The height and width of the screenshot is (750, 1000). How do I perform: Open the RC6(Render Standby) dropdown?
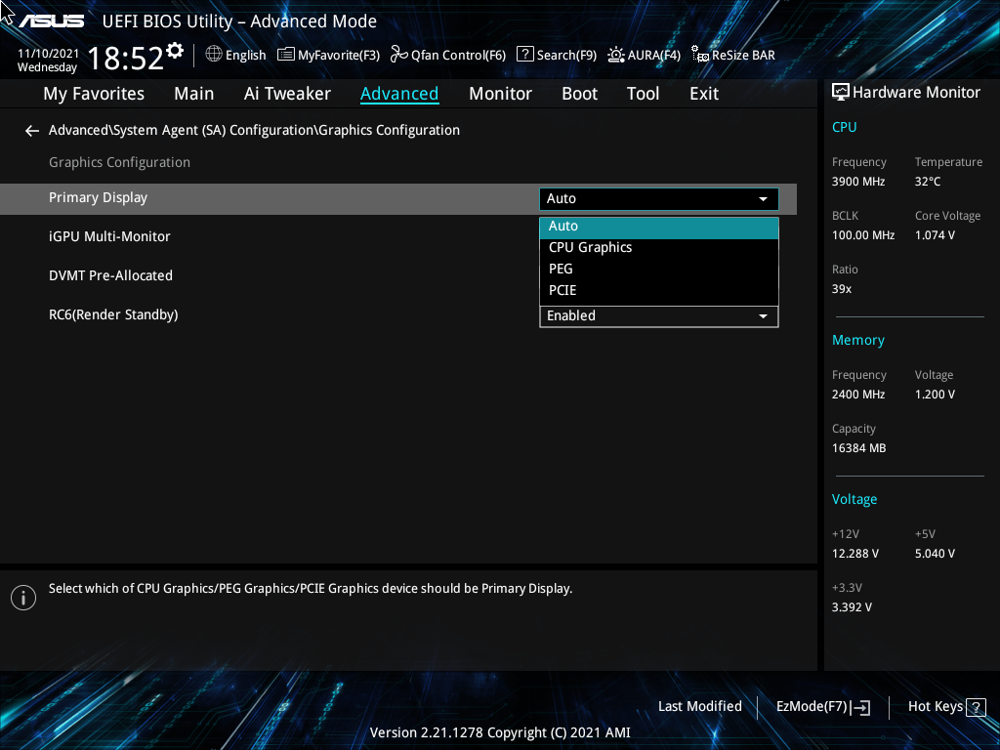[x=659, y=316]
